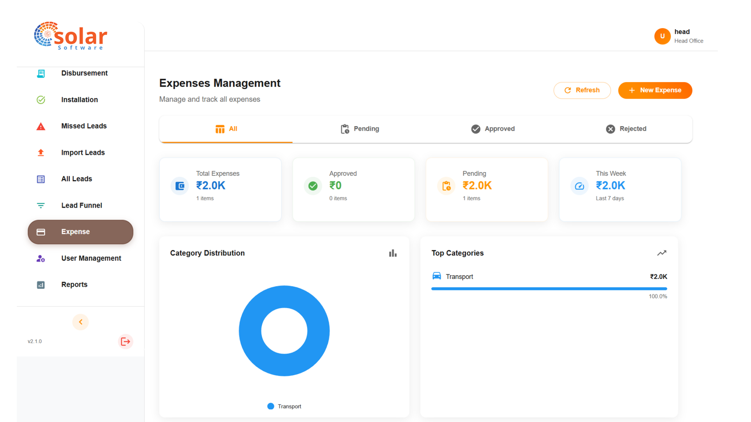Click the trend icon on Top Categories panel
This screenshot has width=751, height=422.
tap(662, 253)
